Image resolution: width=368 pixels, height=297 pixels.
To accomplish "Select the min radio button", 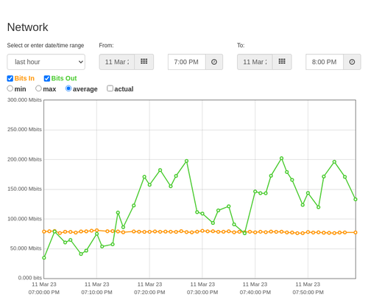I will 10,88.
